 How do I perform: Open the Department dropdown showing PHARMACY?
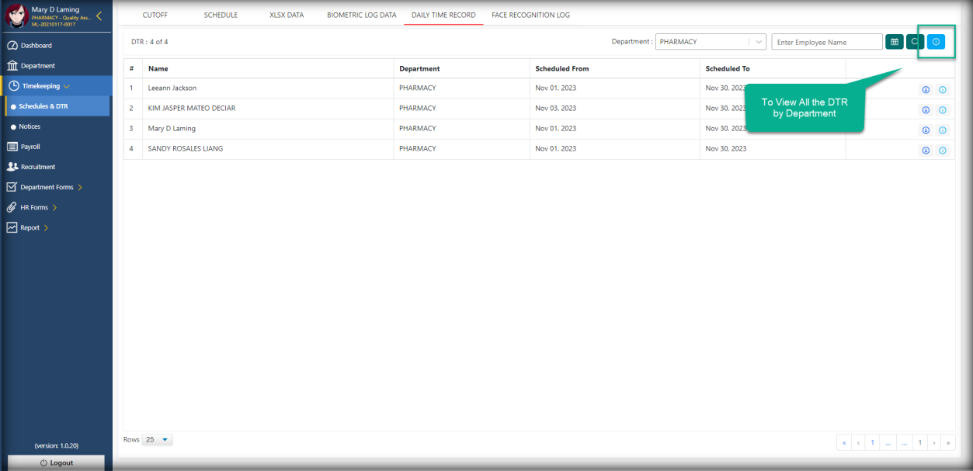tap(711, 42)
